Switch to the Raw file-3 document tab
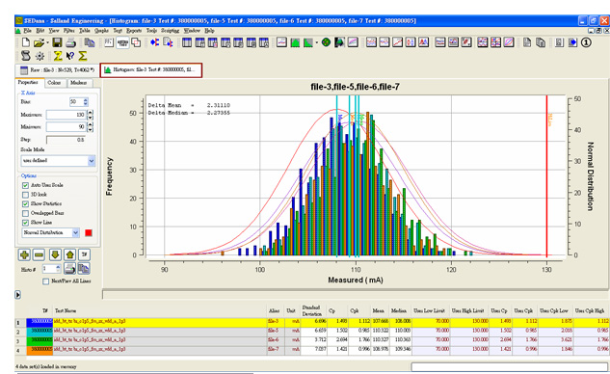 [x=57, y=70]
